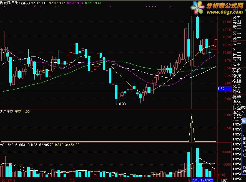Click the 卖四 order row

237,22
